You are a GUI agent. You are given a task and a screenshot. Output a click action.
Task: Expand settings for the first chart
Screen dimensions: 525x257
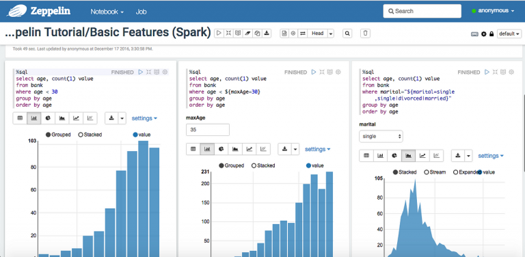[x=144, y=118]
